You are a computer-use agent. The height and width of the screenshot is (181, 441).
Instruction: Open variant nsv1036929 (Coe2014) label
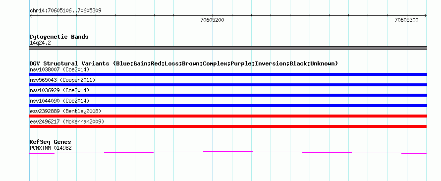click(59, 90)
